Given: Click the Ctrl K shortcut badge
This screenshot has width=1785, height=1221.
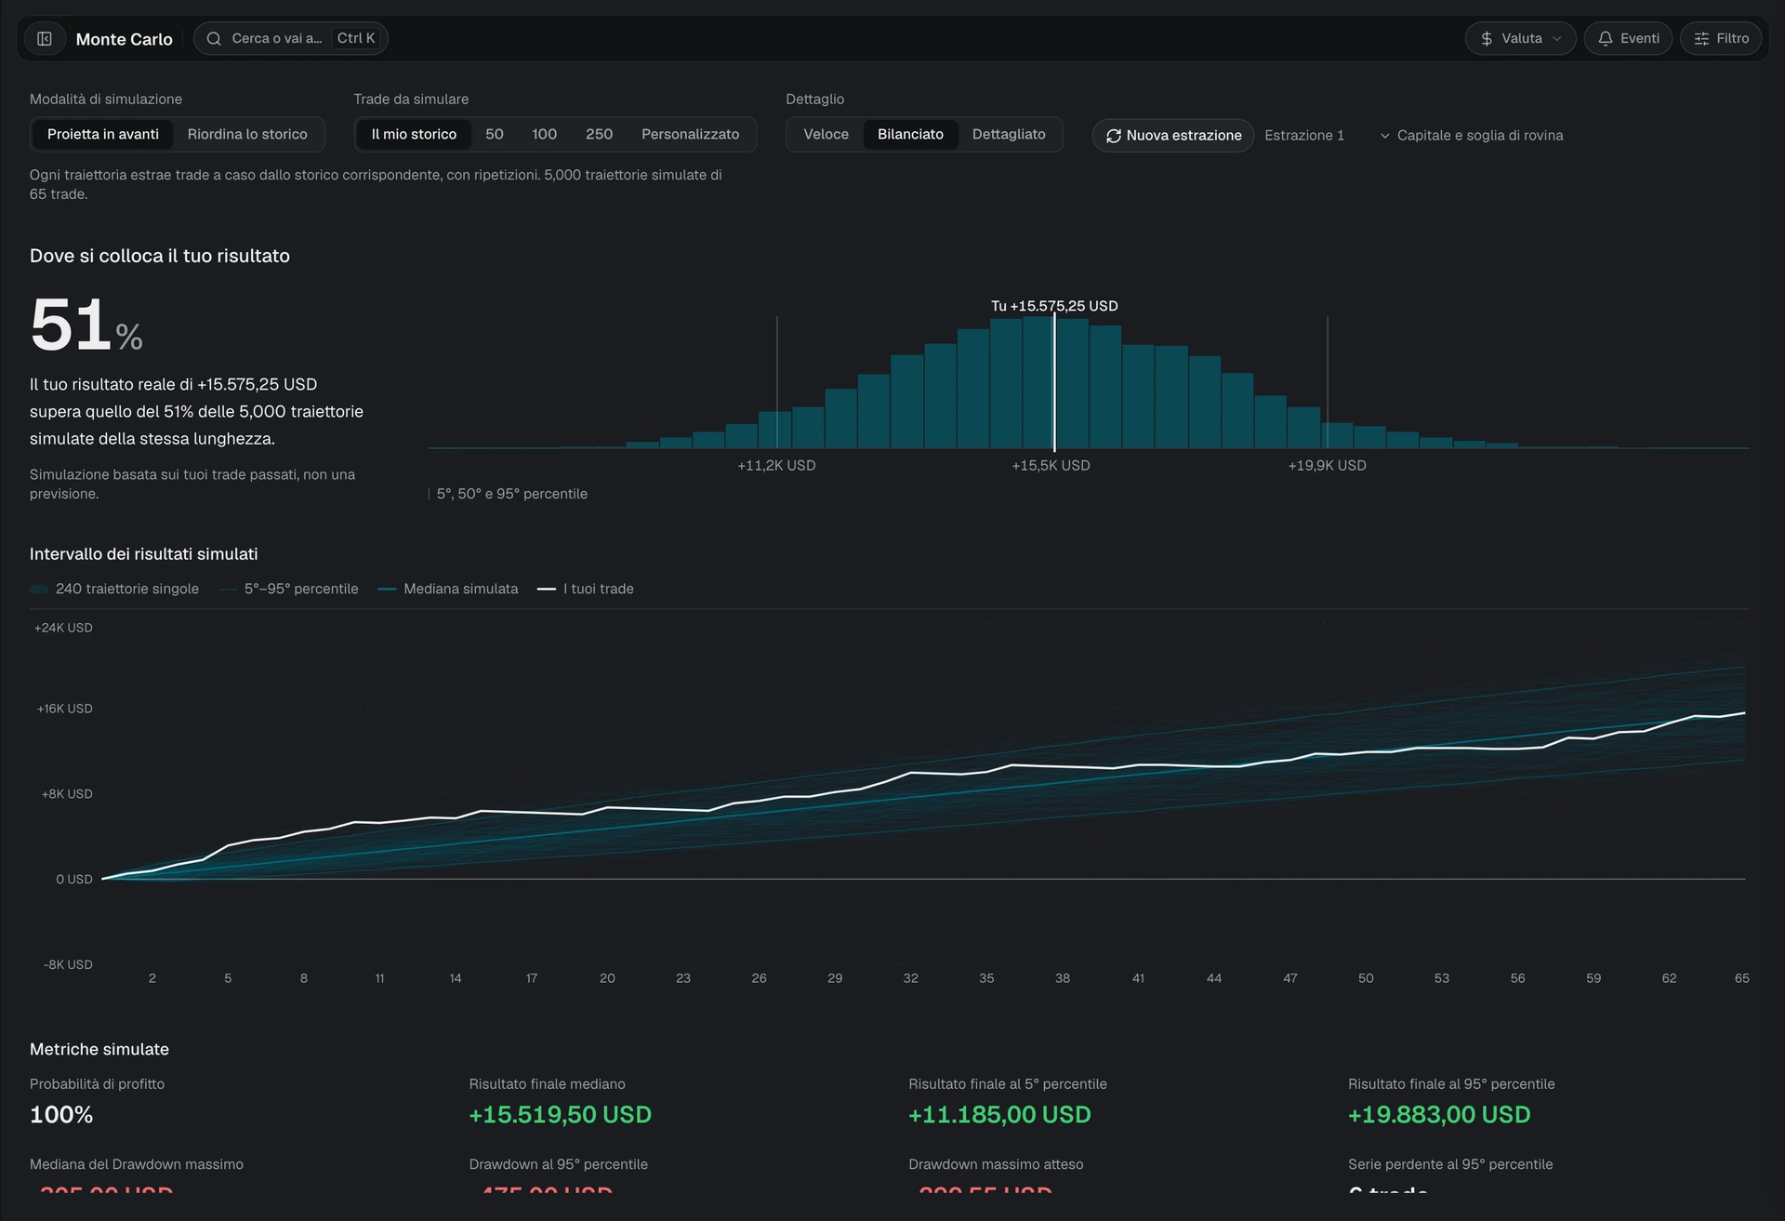Looking at the screenshot, I should pos(356,39).
